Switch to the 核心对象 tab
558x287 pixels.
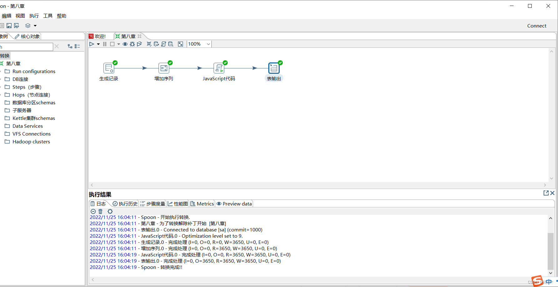coord(28,36)
